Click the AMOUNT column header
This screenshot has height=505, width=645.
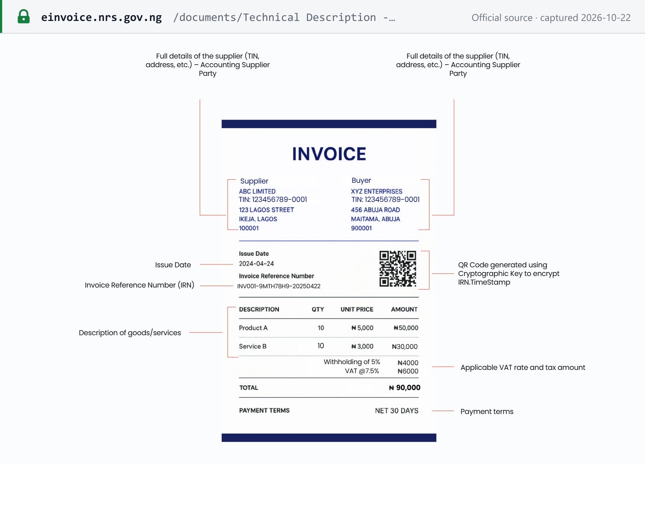tap(404, 310)
